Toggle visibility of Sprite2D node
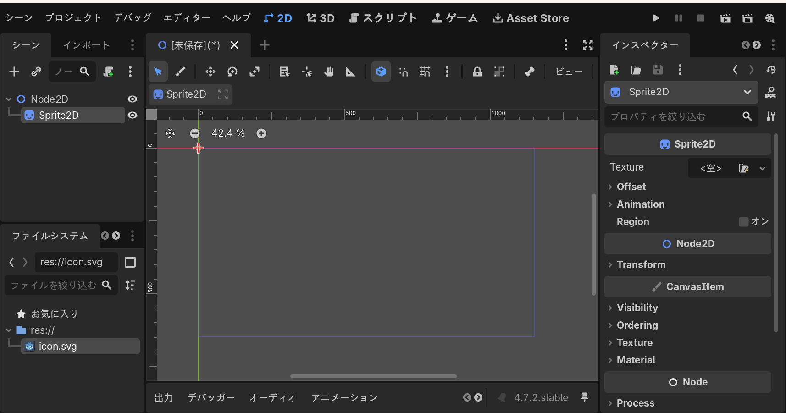Viewport: 786px width, 413px height. (x=133, y=115)
